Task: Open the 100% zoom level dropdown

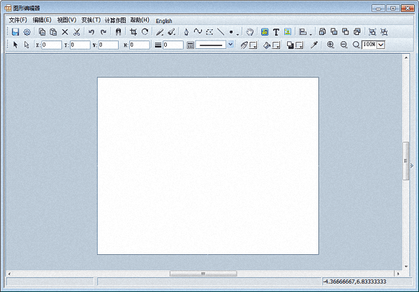Action: pyautogui.click(x=381, y=45)
